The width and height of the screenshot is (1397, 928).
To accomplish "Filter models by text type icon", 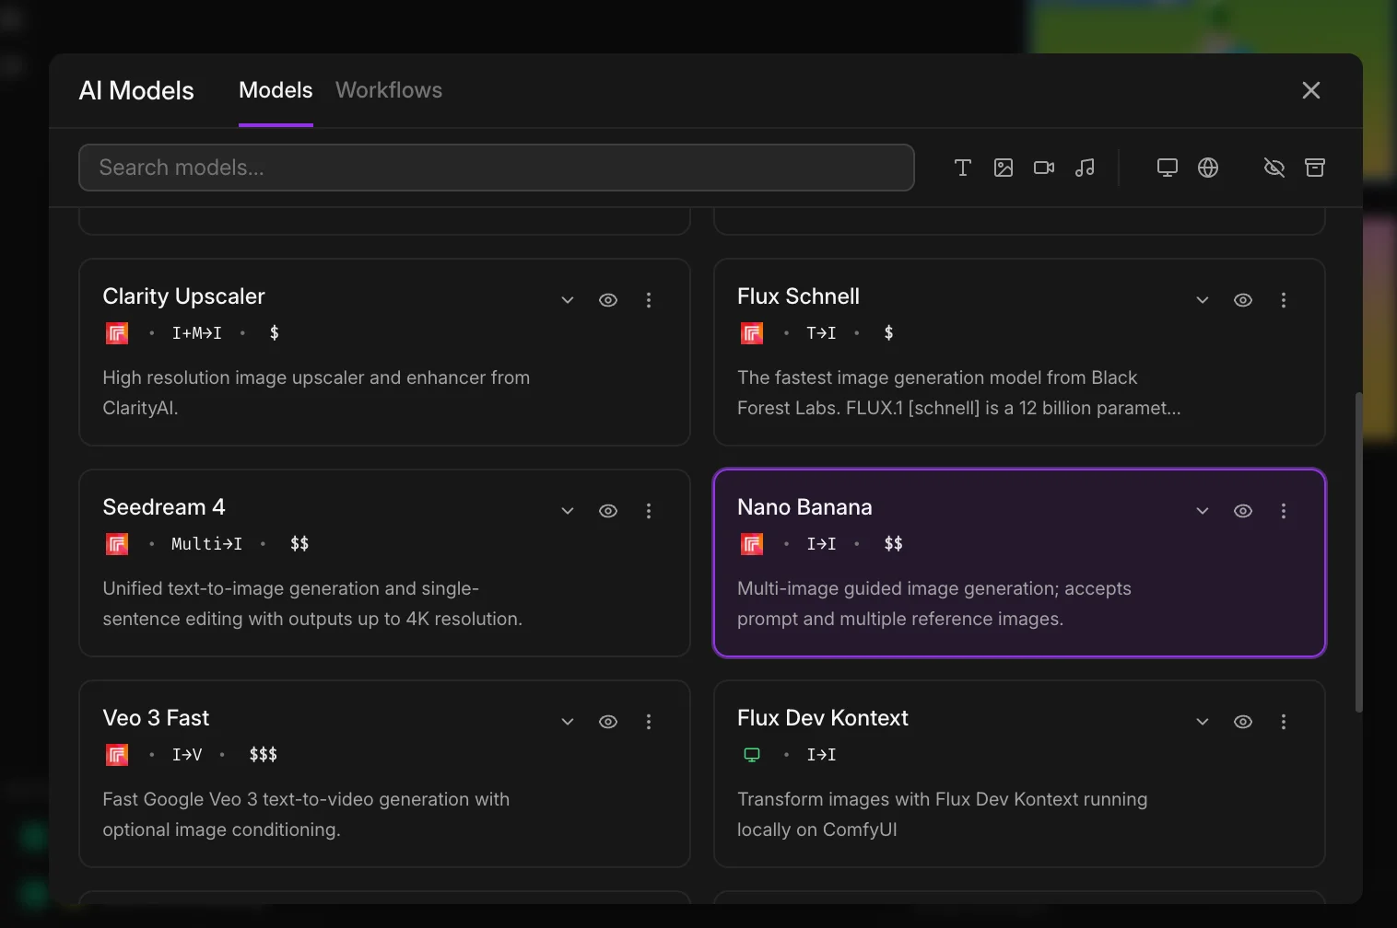I will pyautogui.click(x=963, y=168).
